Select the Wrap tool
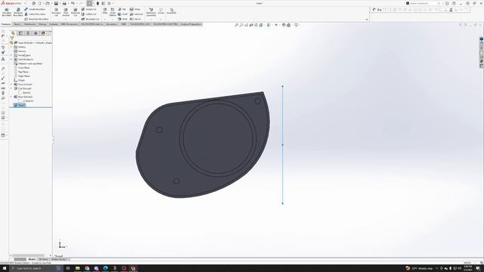Viewport: 484px width, 272px height. 135,9
